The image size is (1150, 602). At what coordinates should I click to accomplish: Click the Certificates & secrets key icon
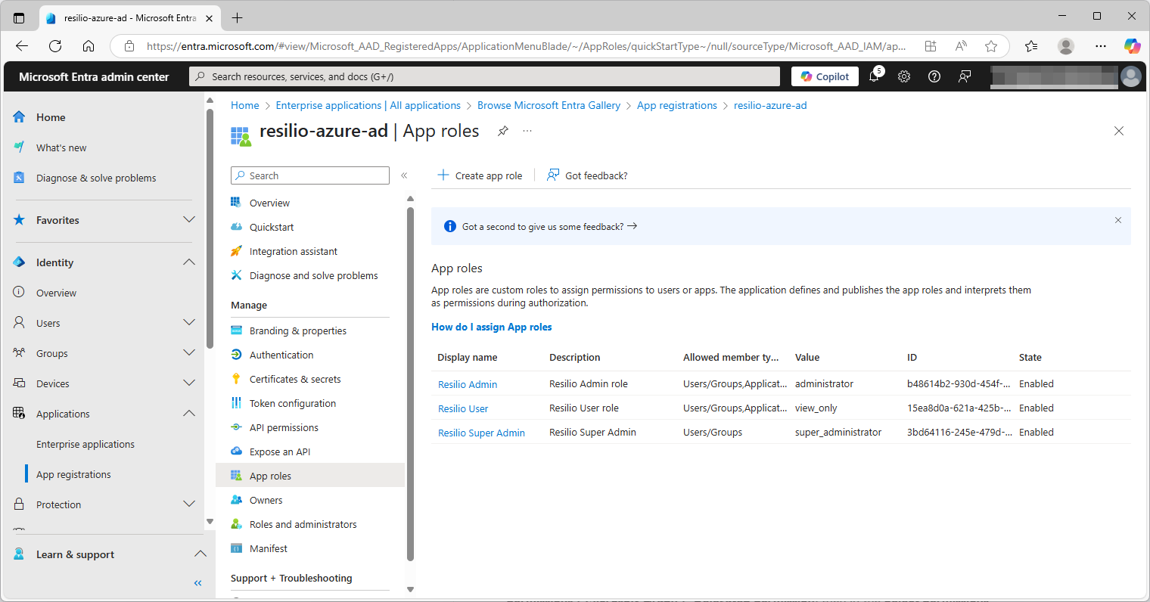pyautogui.click(x=237, y=379)
